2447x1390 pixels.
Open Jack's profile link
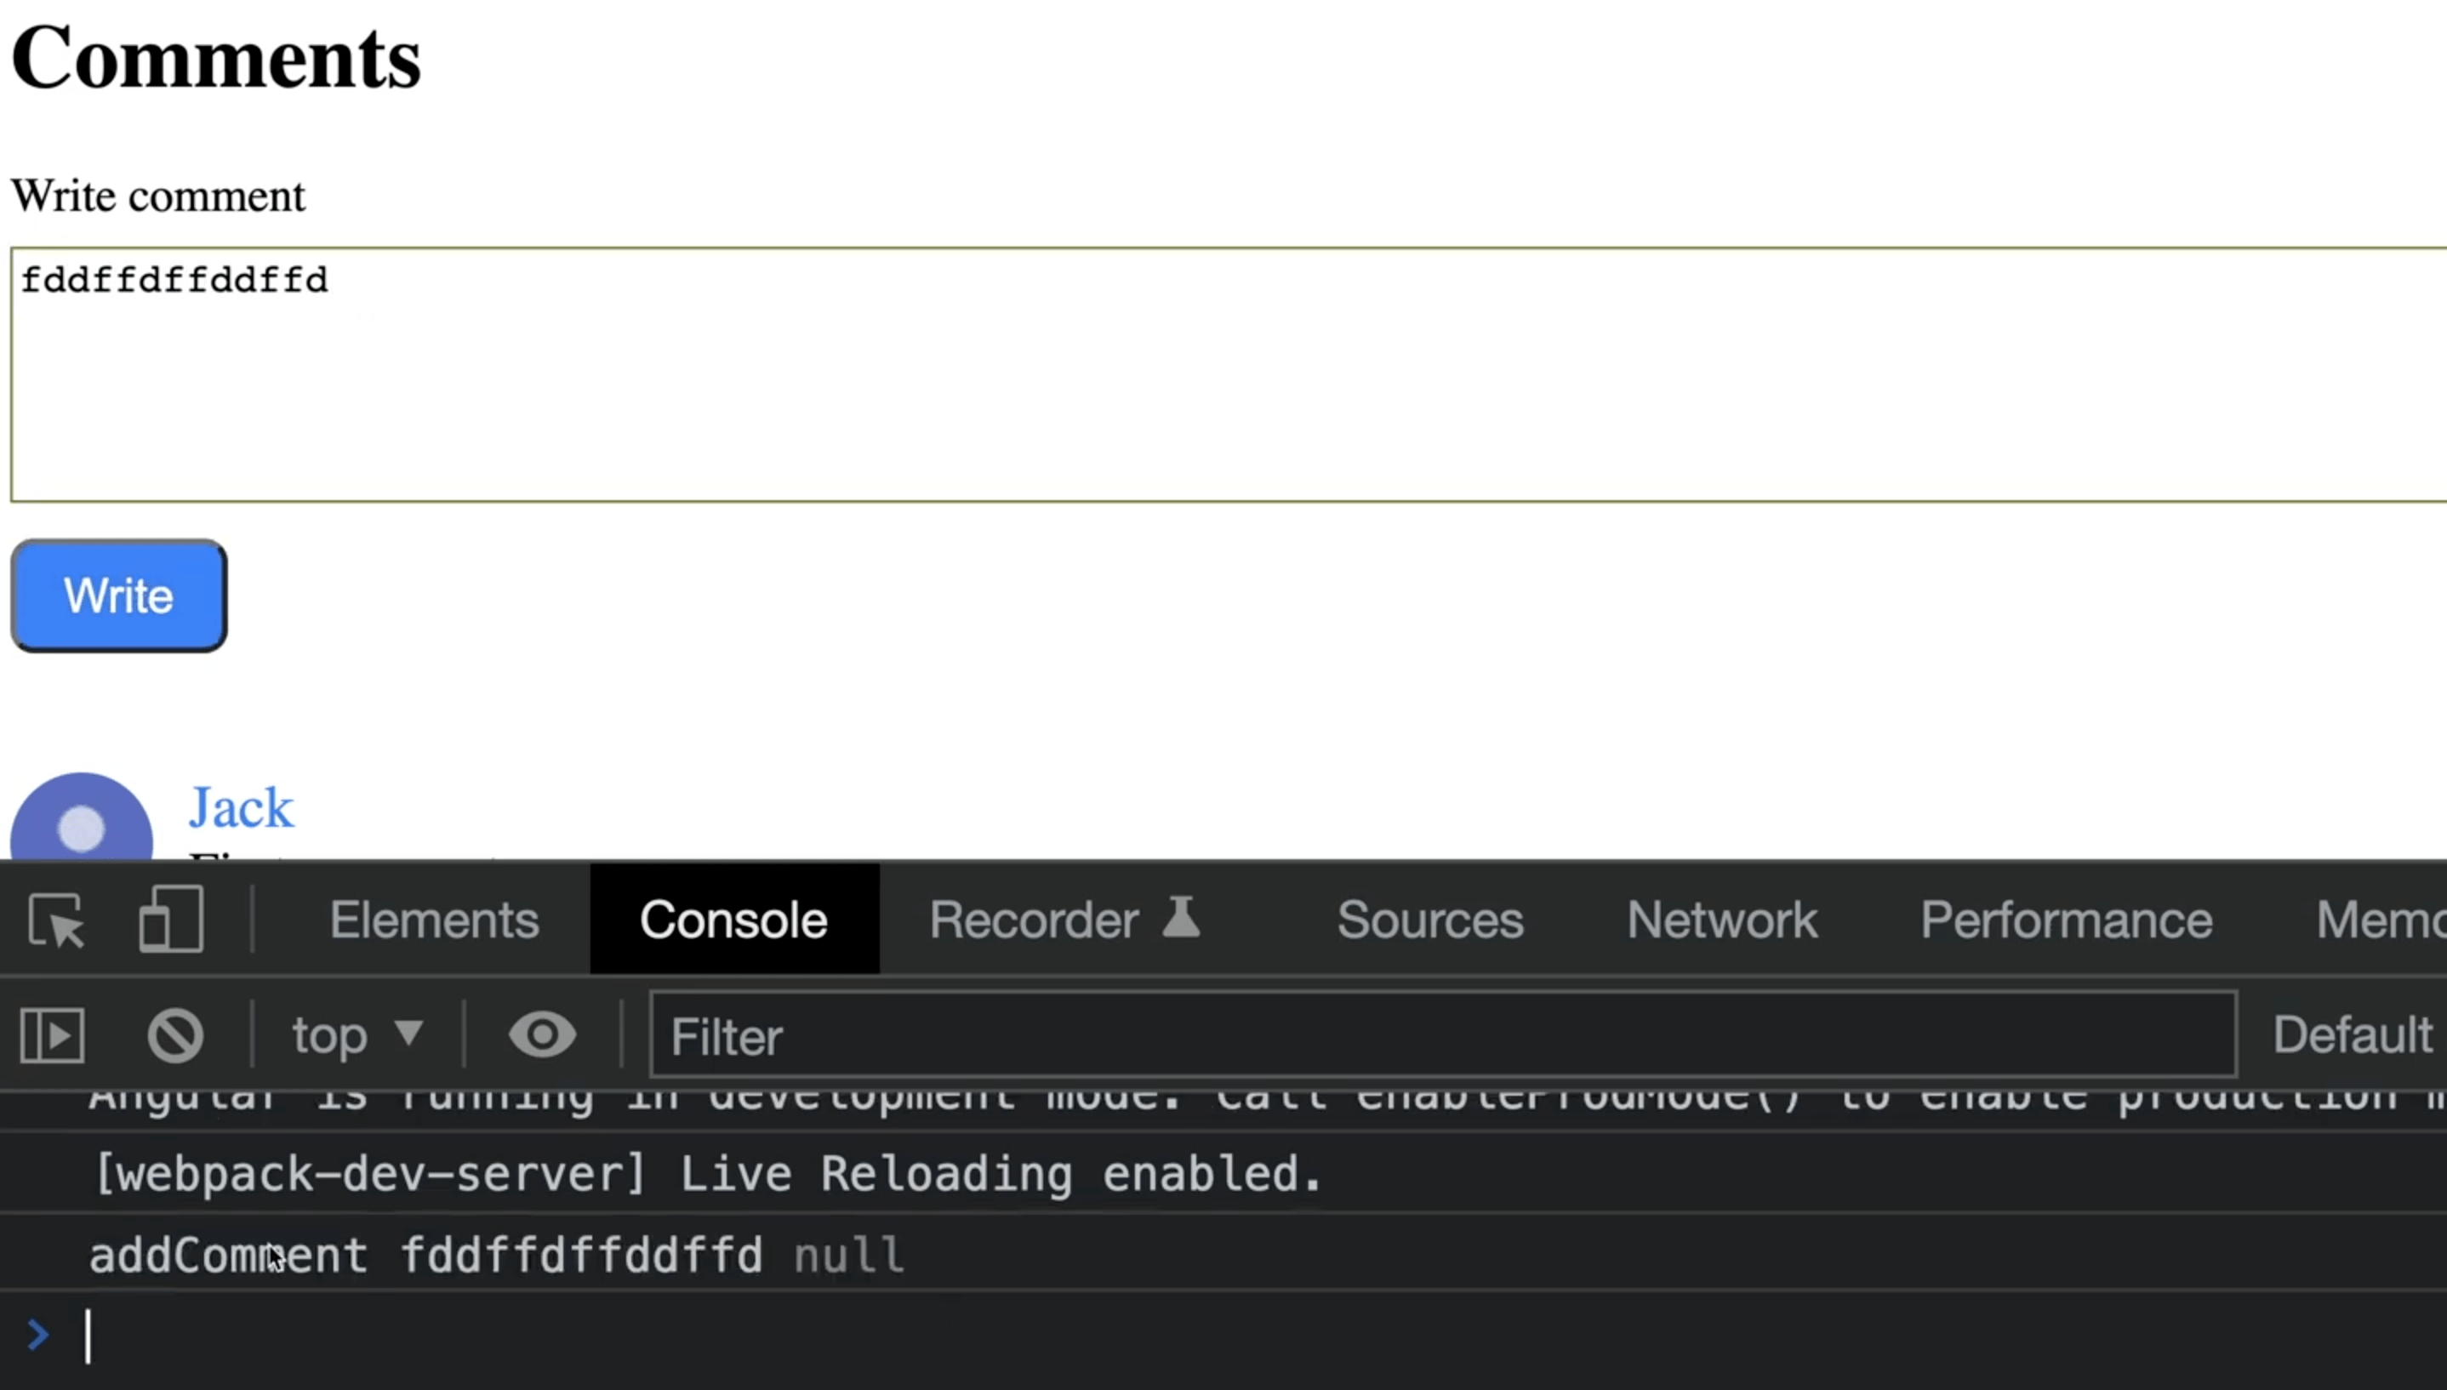(x=242, y=806)
